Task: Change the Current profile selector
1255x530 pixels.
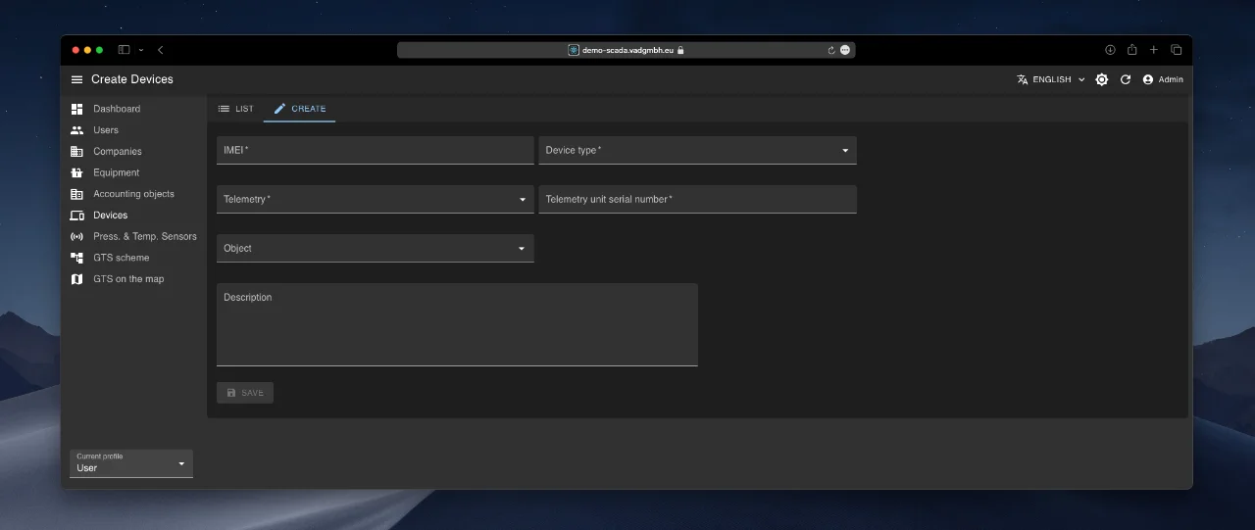Action: [131, 463]
